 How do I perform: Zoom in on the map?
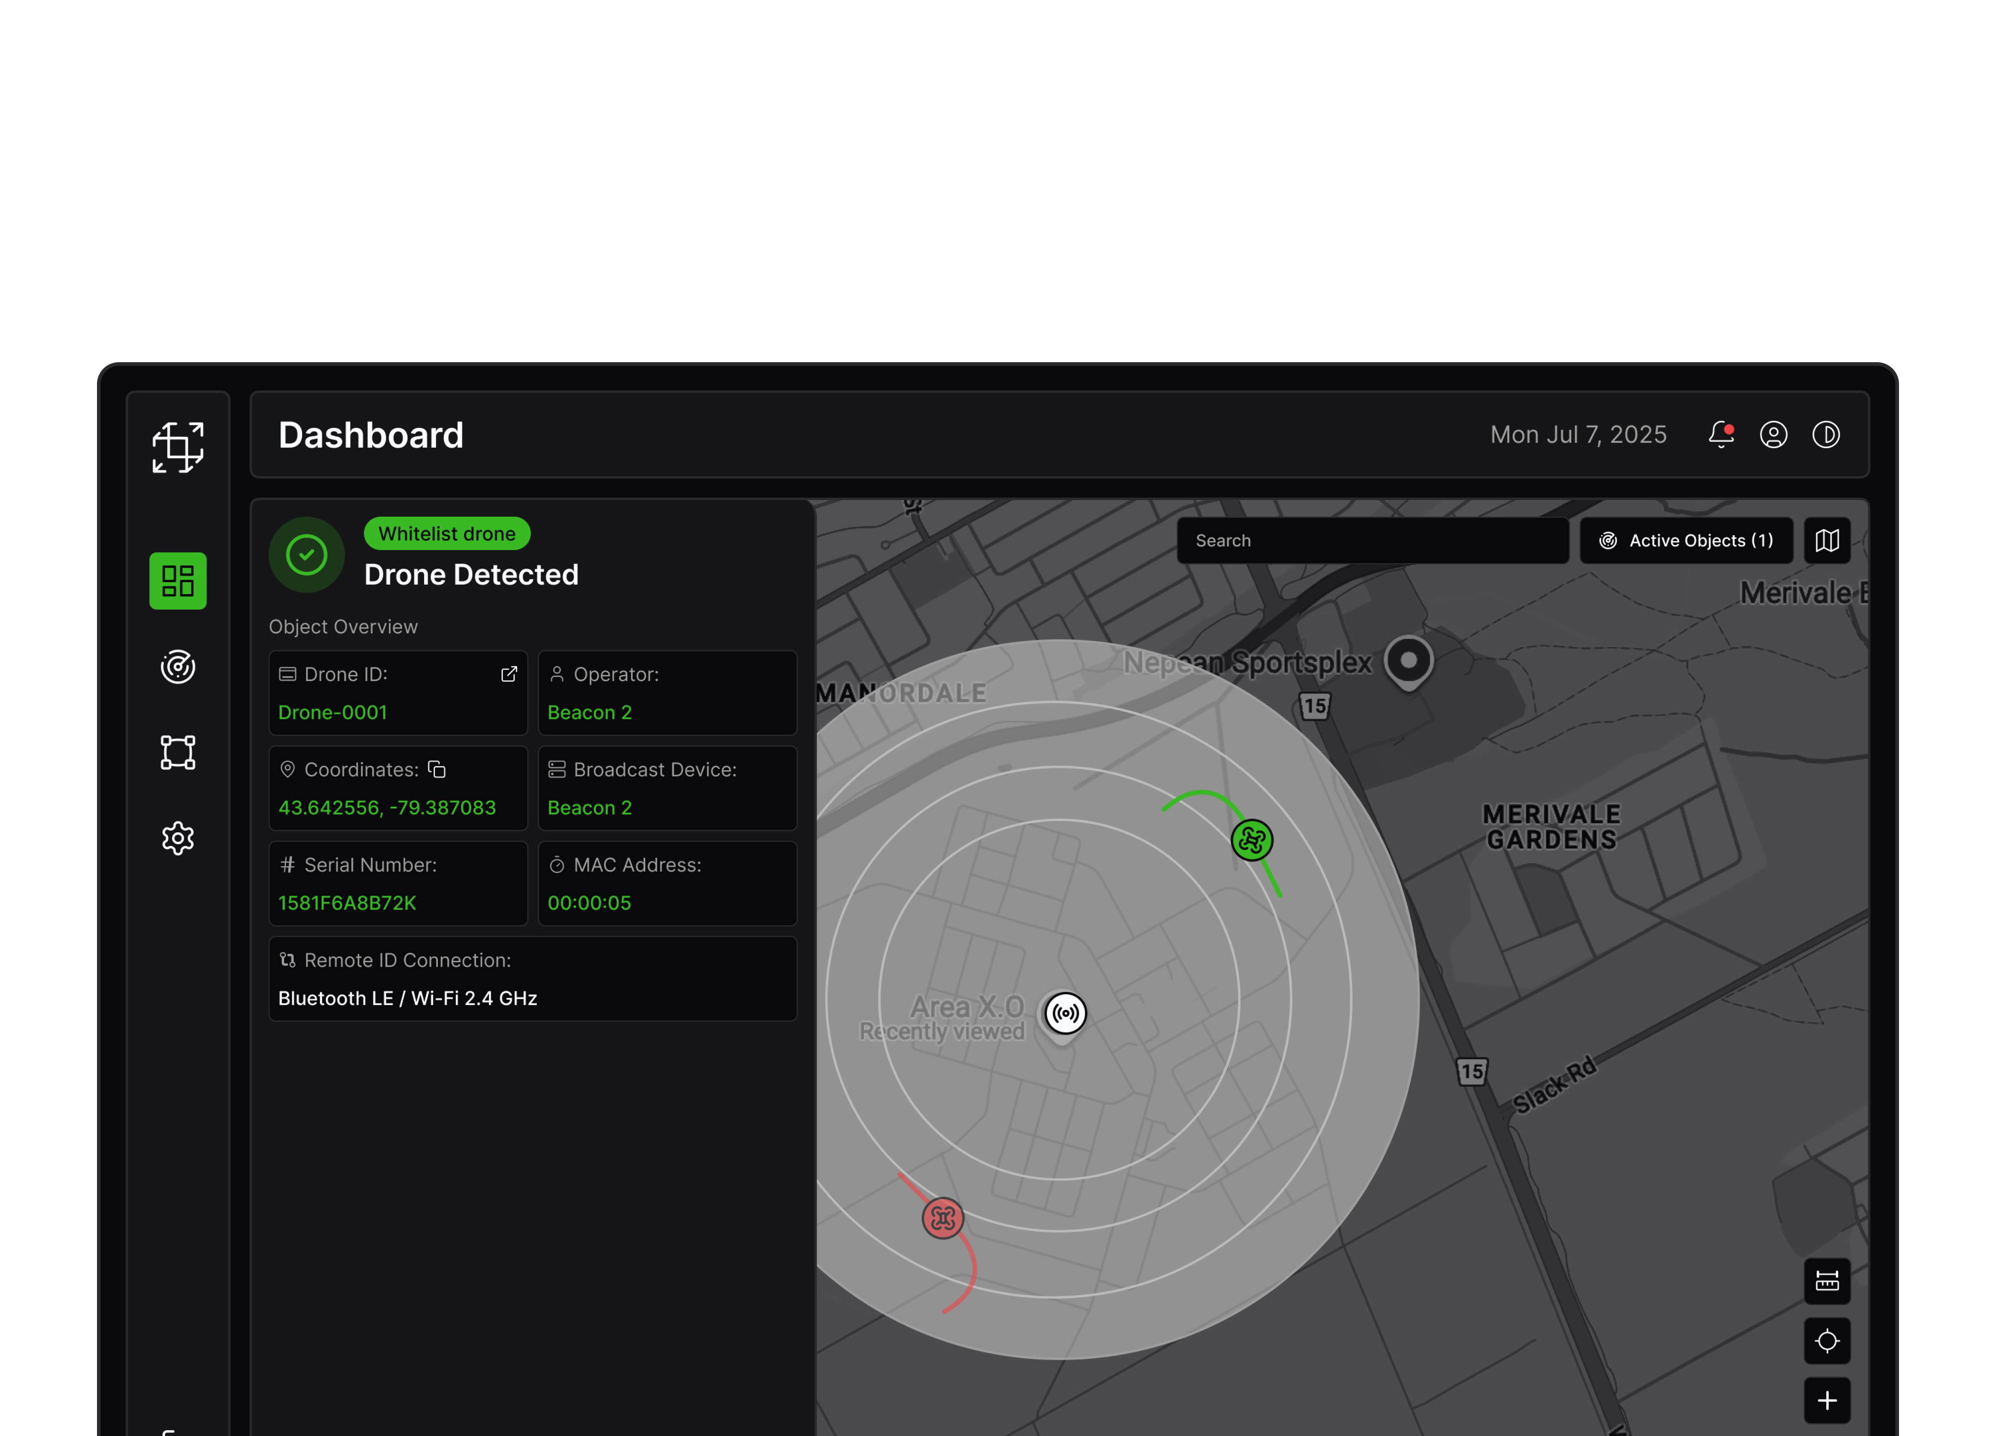[x=1827, y=1400]
